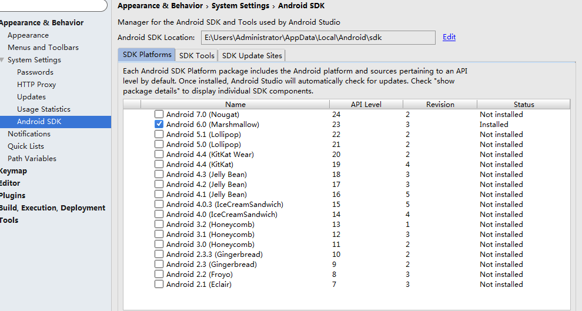
Task: Click 'Not installed' status for Android 2.2 (Froyo)
Action: click(x=501, y=275)
